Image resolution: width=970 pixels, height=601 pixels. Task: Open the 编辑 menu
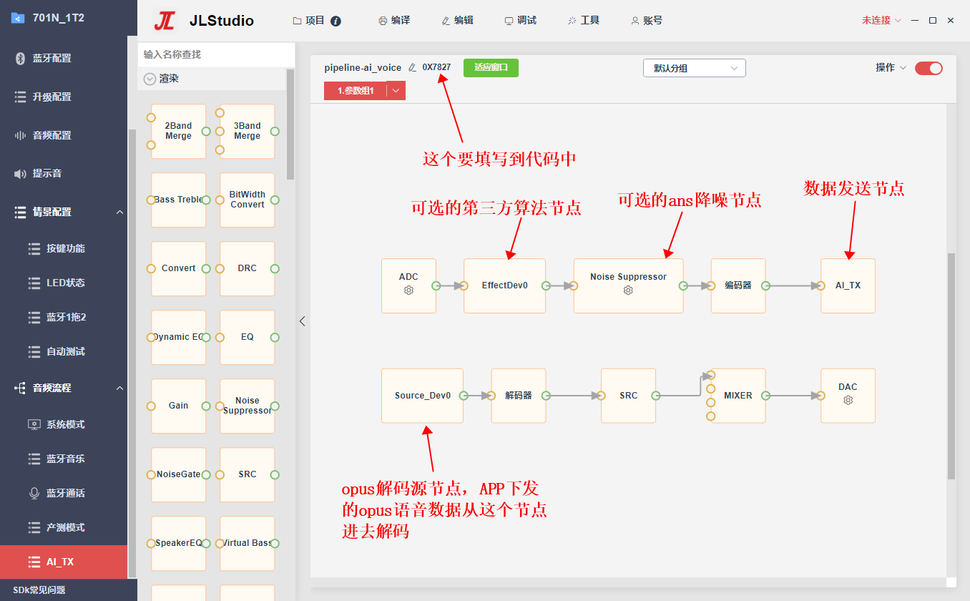(457, 20)
